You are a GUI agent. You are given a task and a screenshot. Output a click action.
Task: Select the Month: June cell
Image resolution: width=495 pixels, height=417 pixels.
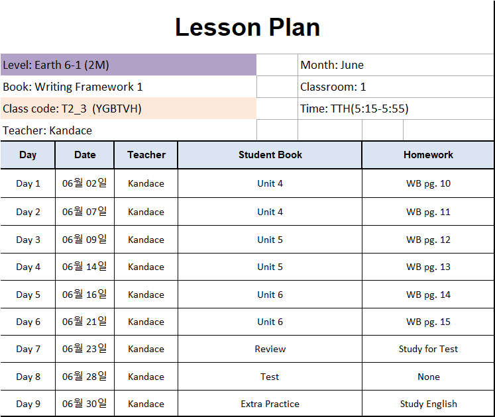coord(396,65)
